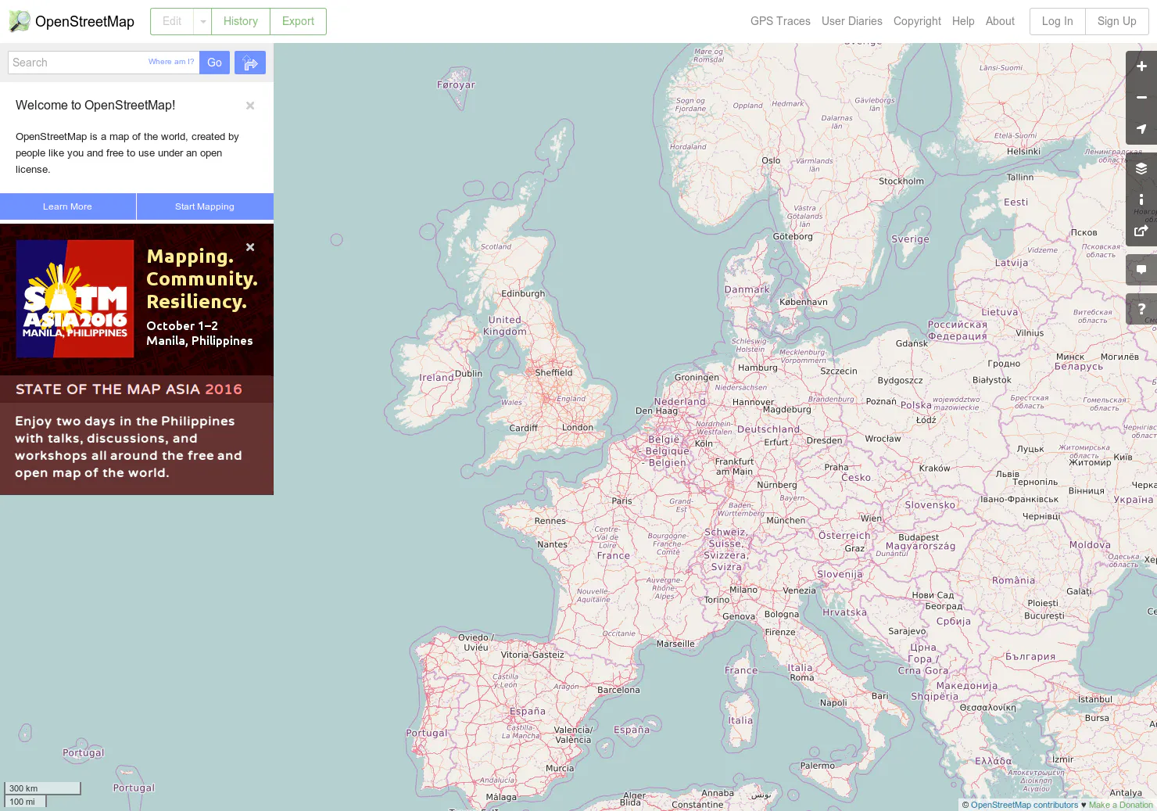The width and height of the screenshot is (1157, 811).
Task: Click the Make a Donation link
Action: pyautogui.click(x=1120, y=805)
